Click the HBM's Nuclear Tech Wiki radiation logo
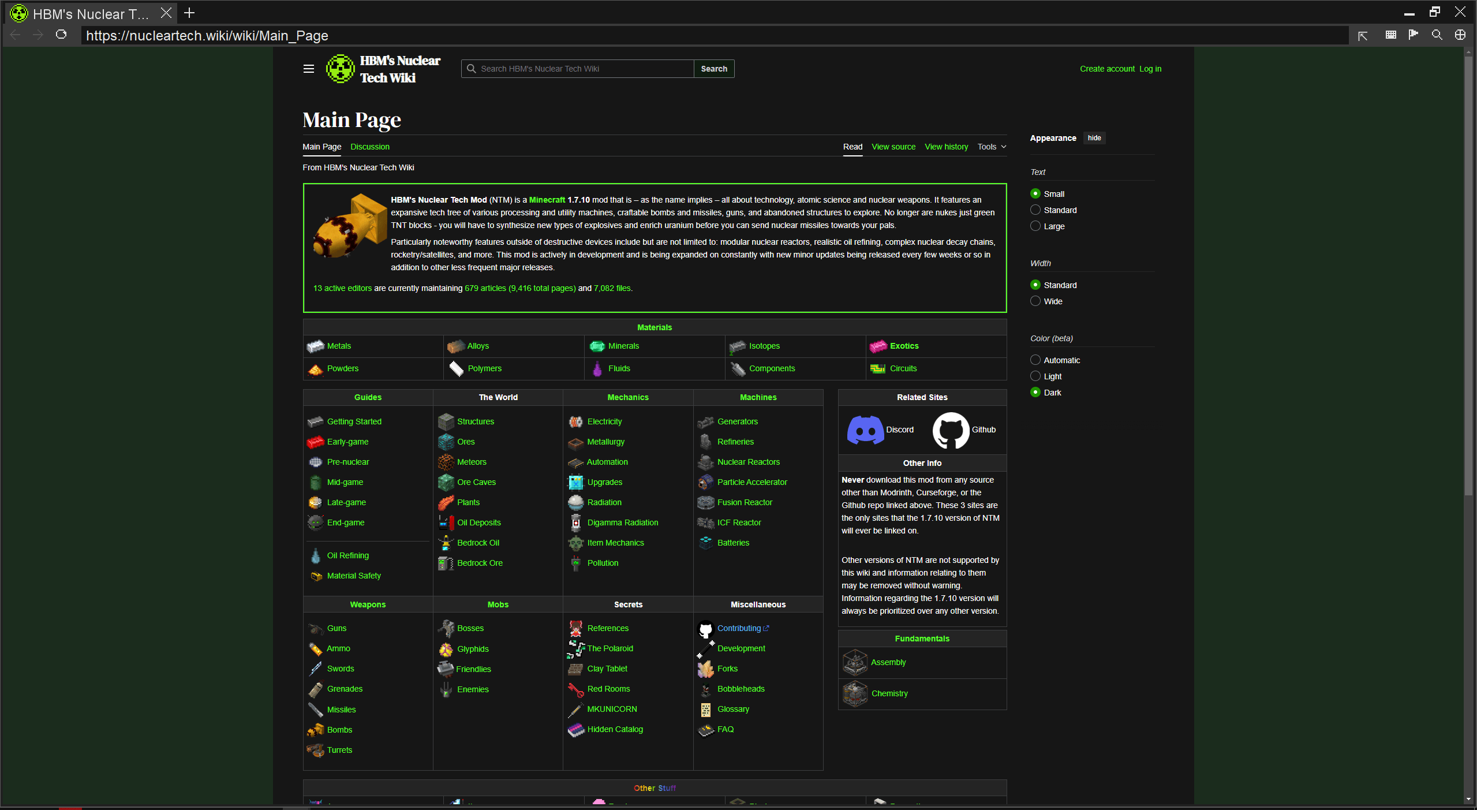Viewport: 1477px width, 810px height. click(x=340, y=69)
